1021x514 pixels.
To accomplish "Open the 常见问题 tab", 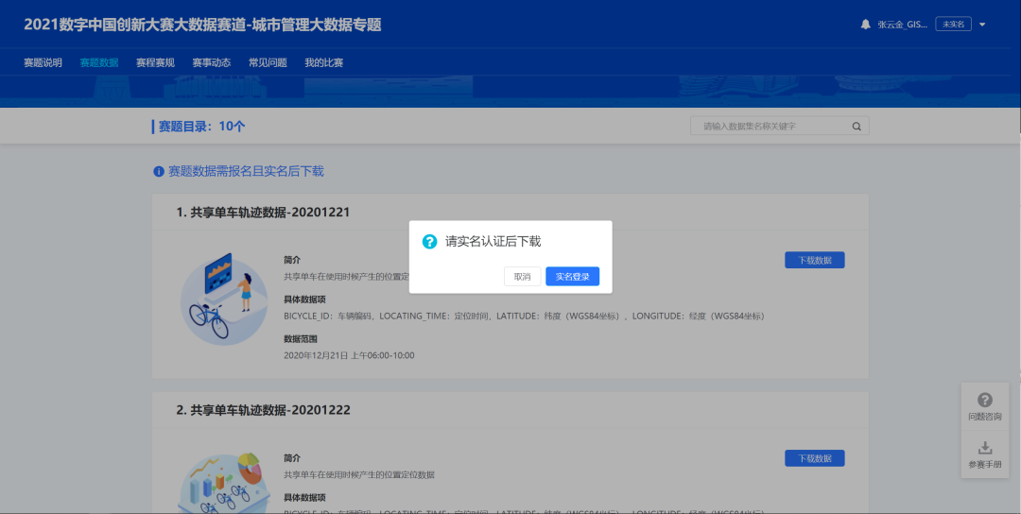I will tap(268, 62).
